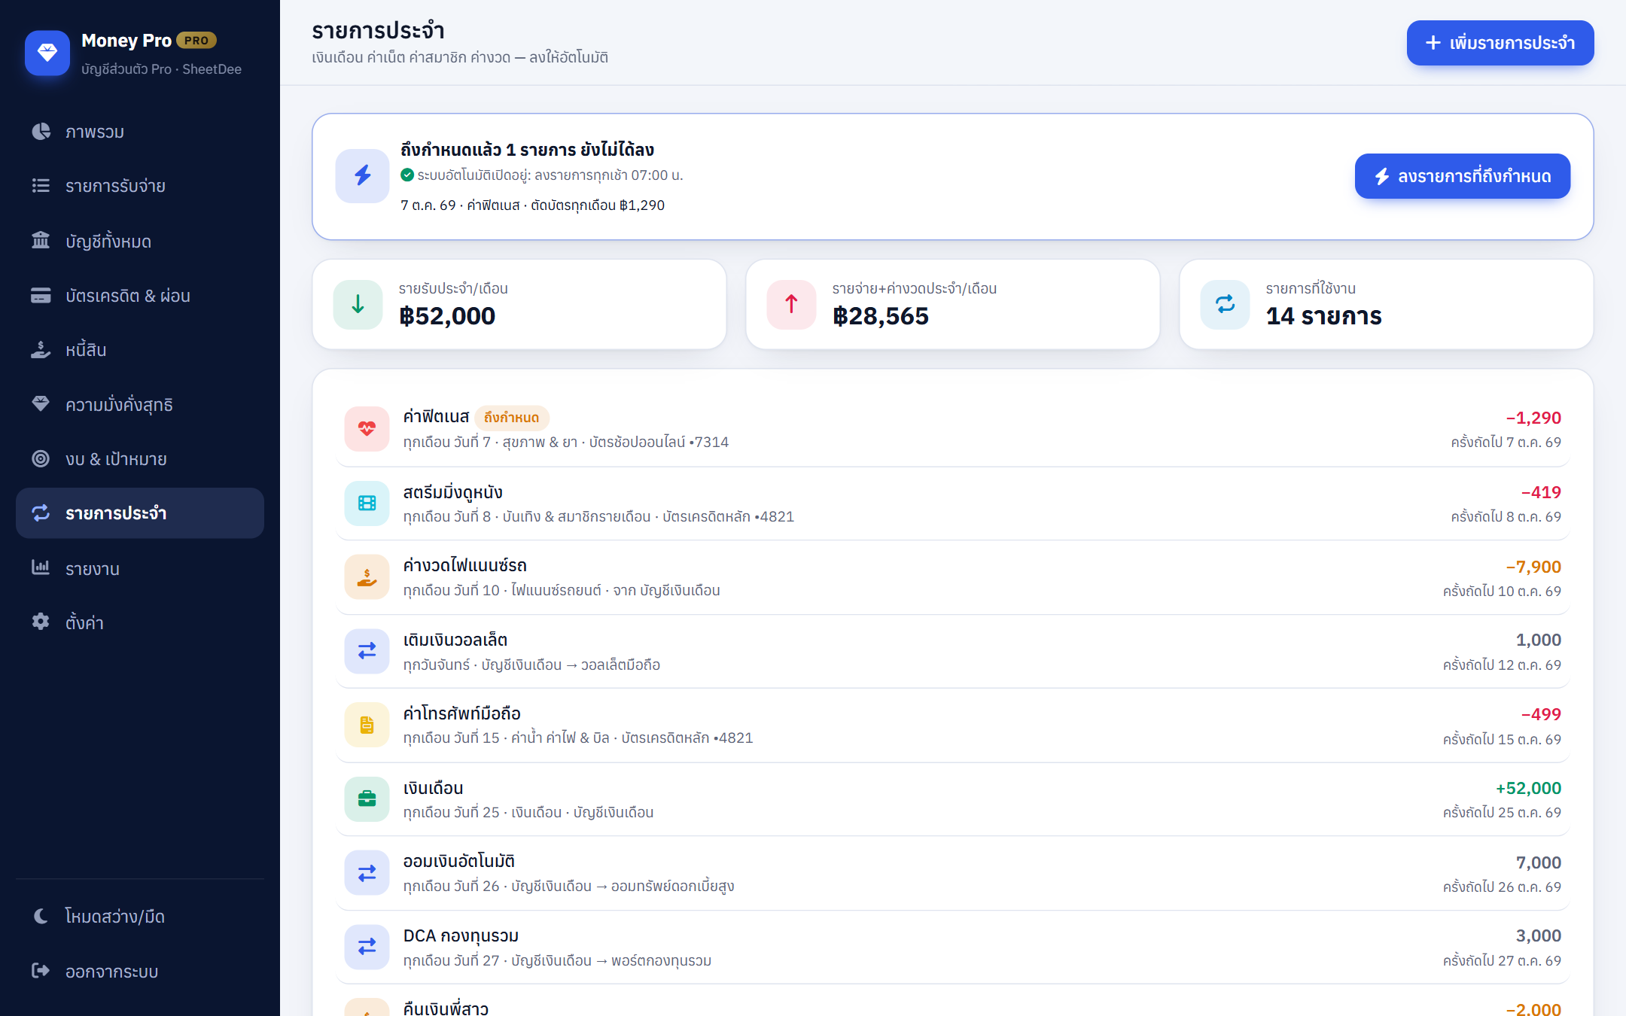Open ภาพรวม overview in sidebar

coord(140,132)
